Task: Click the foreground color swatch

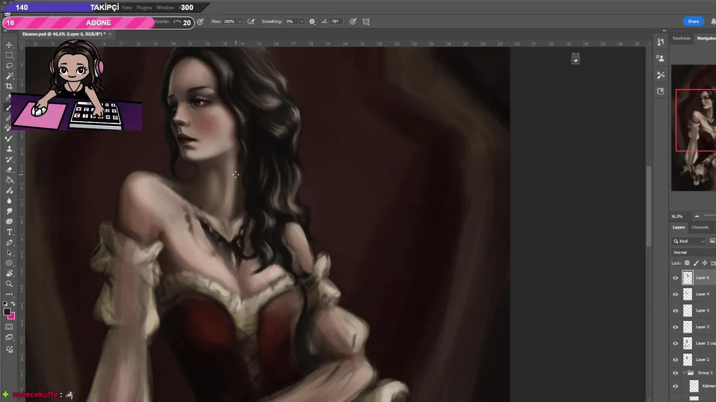Action: pyautogui.click(x=7, y=312)
